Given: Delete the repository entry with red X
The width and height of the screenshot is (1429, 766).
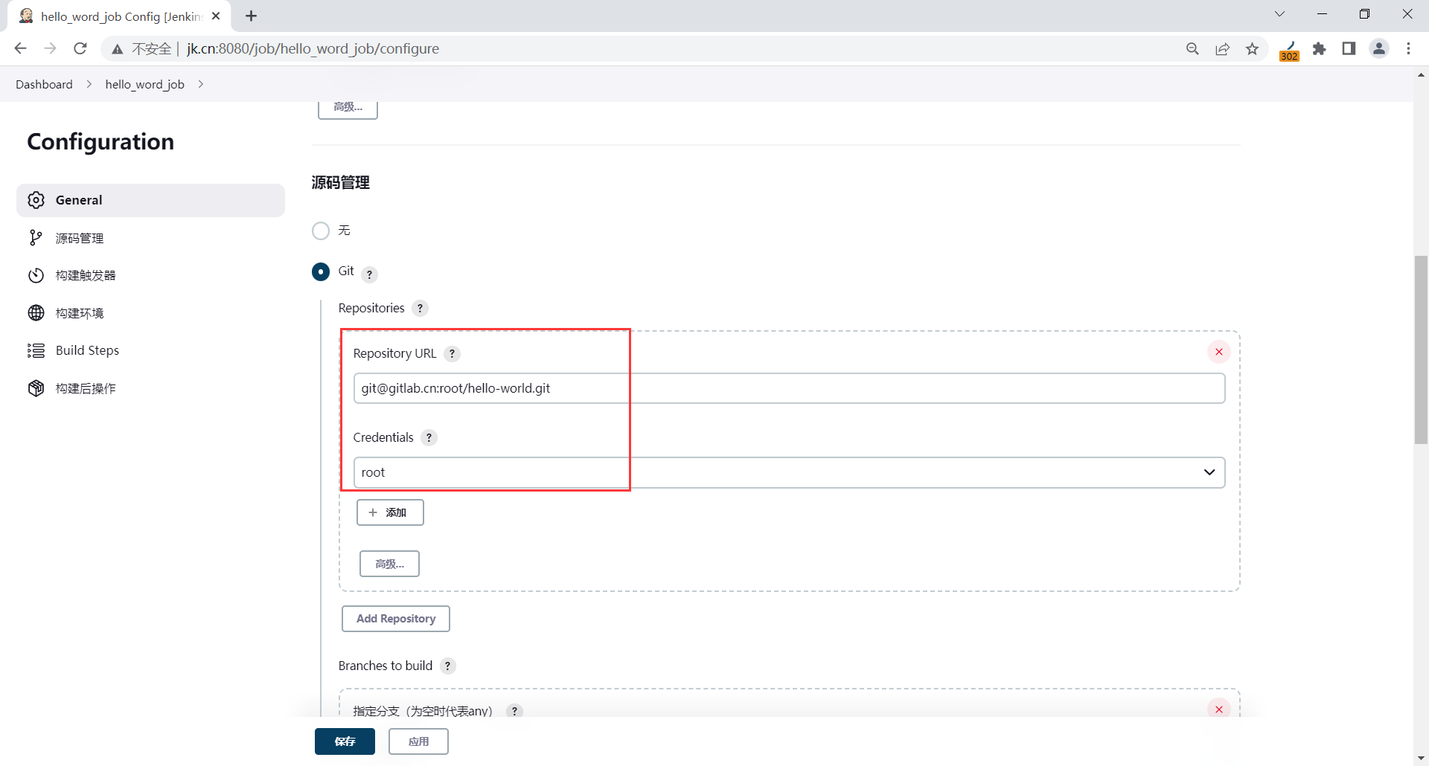Looking at the screenshot, I should (1219, 352).
